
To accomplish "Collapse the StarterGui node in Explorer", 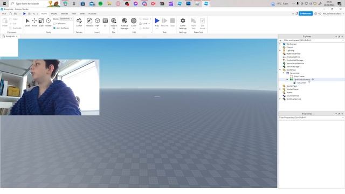I will click(280, 70).
